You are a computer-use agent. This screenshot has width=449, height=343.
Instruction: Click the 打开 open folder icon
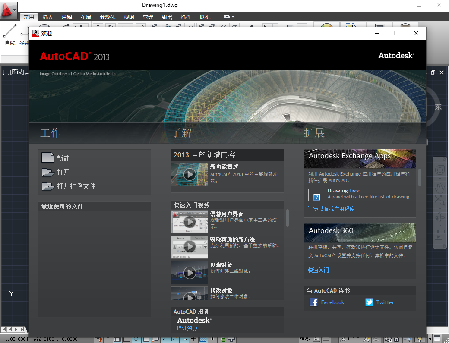(47, 172)
